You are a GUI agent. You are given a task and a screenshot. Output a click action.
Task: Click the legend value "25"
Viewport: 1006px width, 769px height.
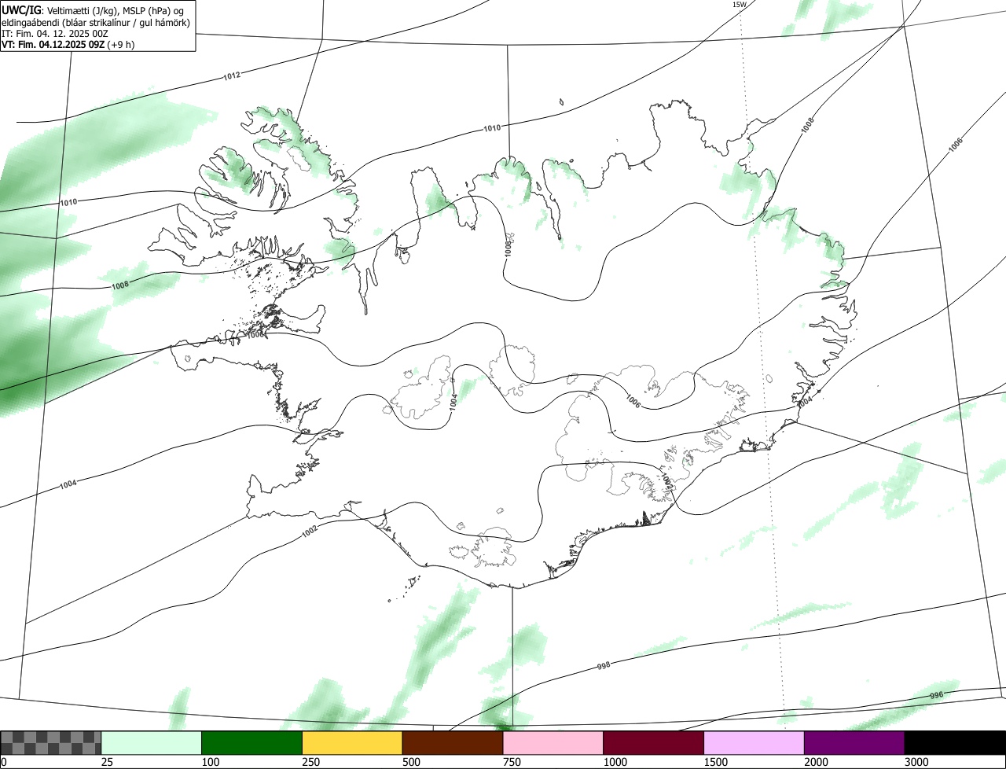pyautogui.click(x=105, y=762)
